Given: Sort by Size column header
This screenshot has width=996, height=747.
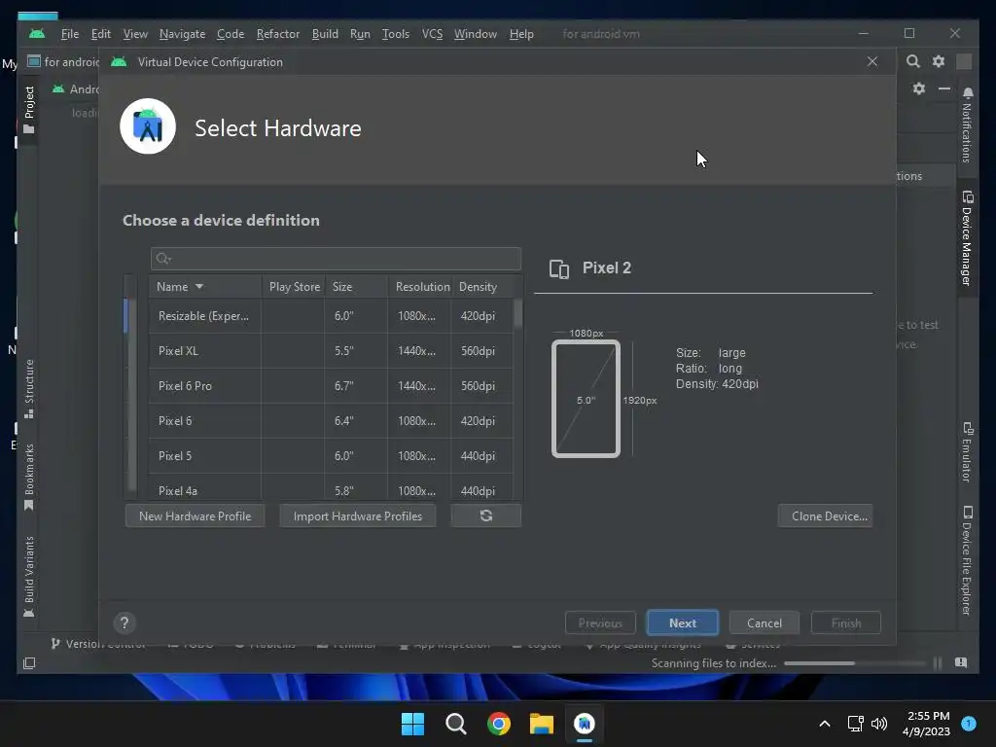Looking at the screenshot, I should pyautogui.click(x=356, y=287).
